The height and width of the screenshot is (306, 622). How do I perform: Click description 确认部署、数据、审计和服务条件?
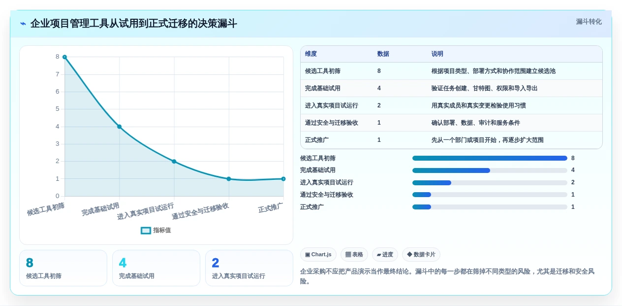[x=476, y=123]
